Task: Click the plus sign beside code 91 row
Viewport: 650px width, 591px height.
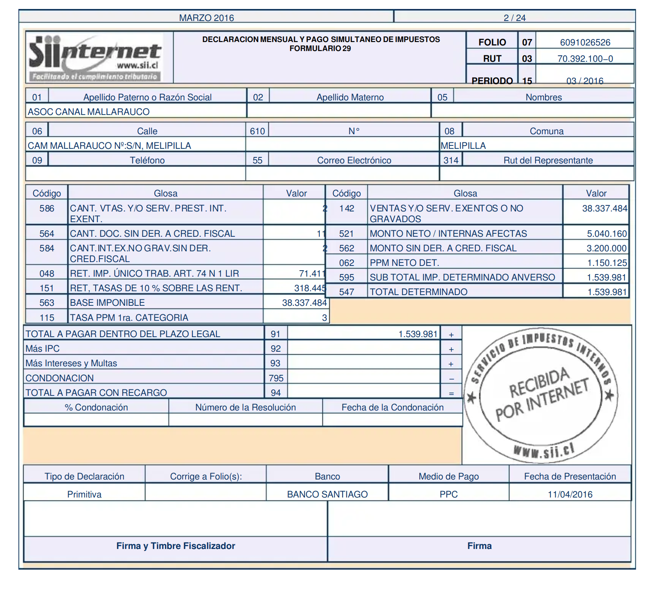Action: click(x=451, y=335)
